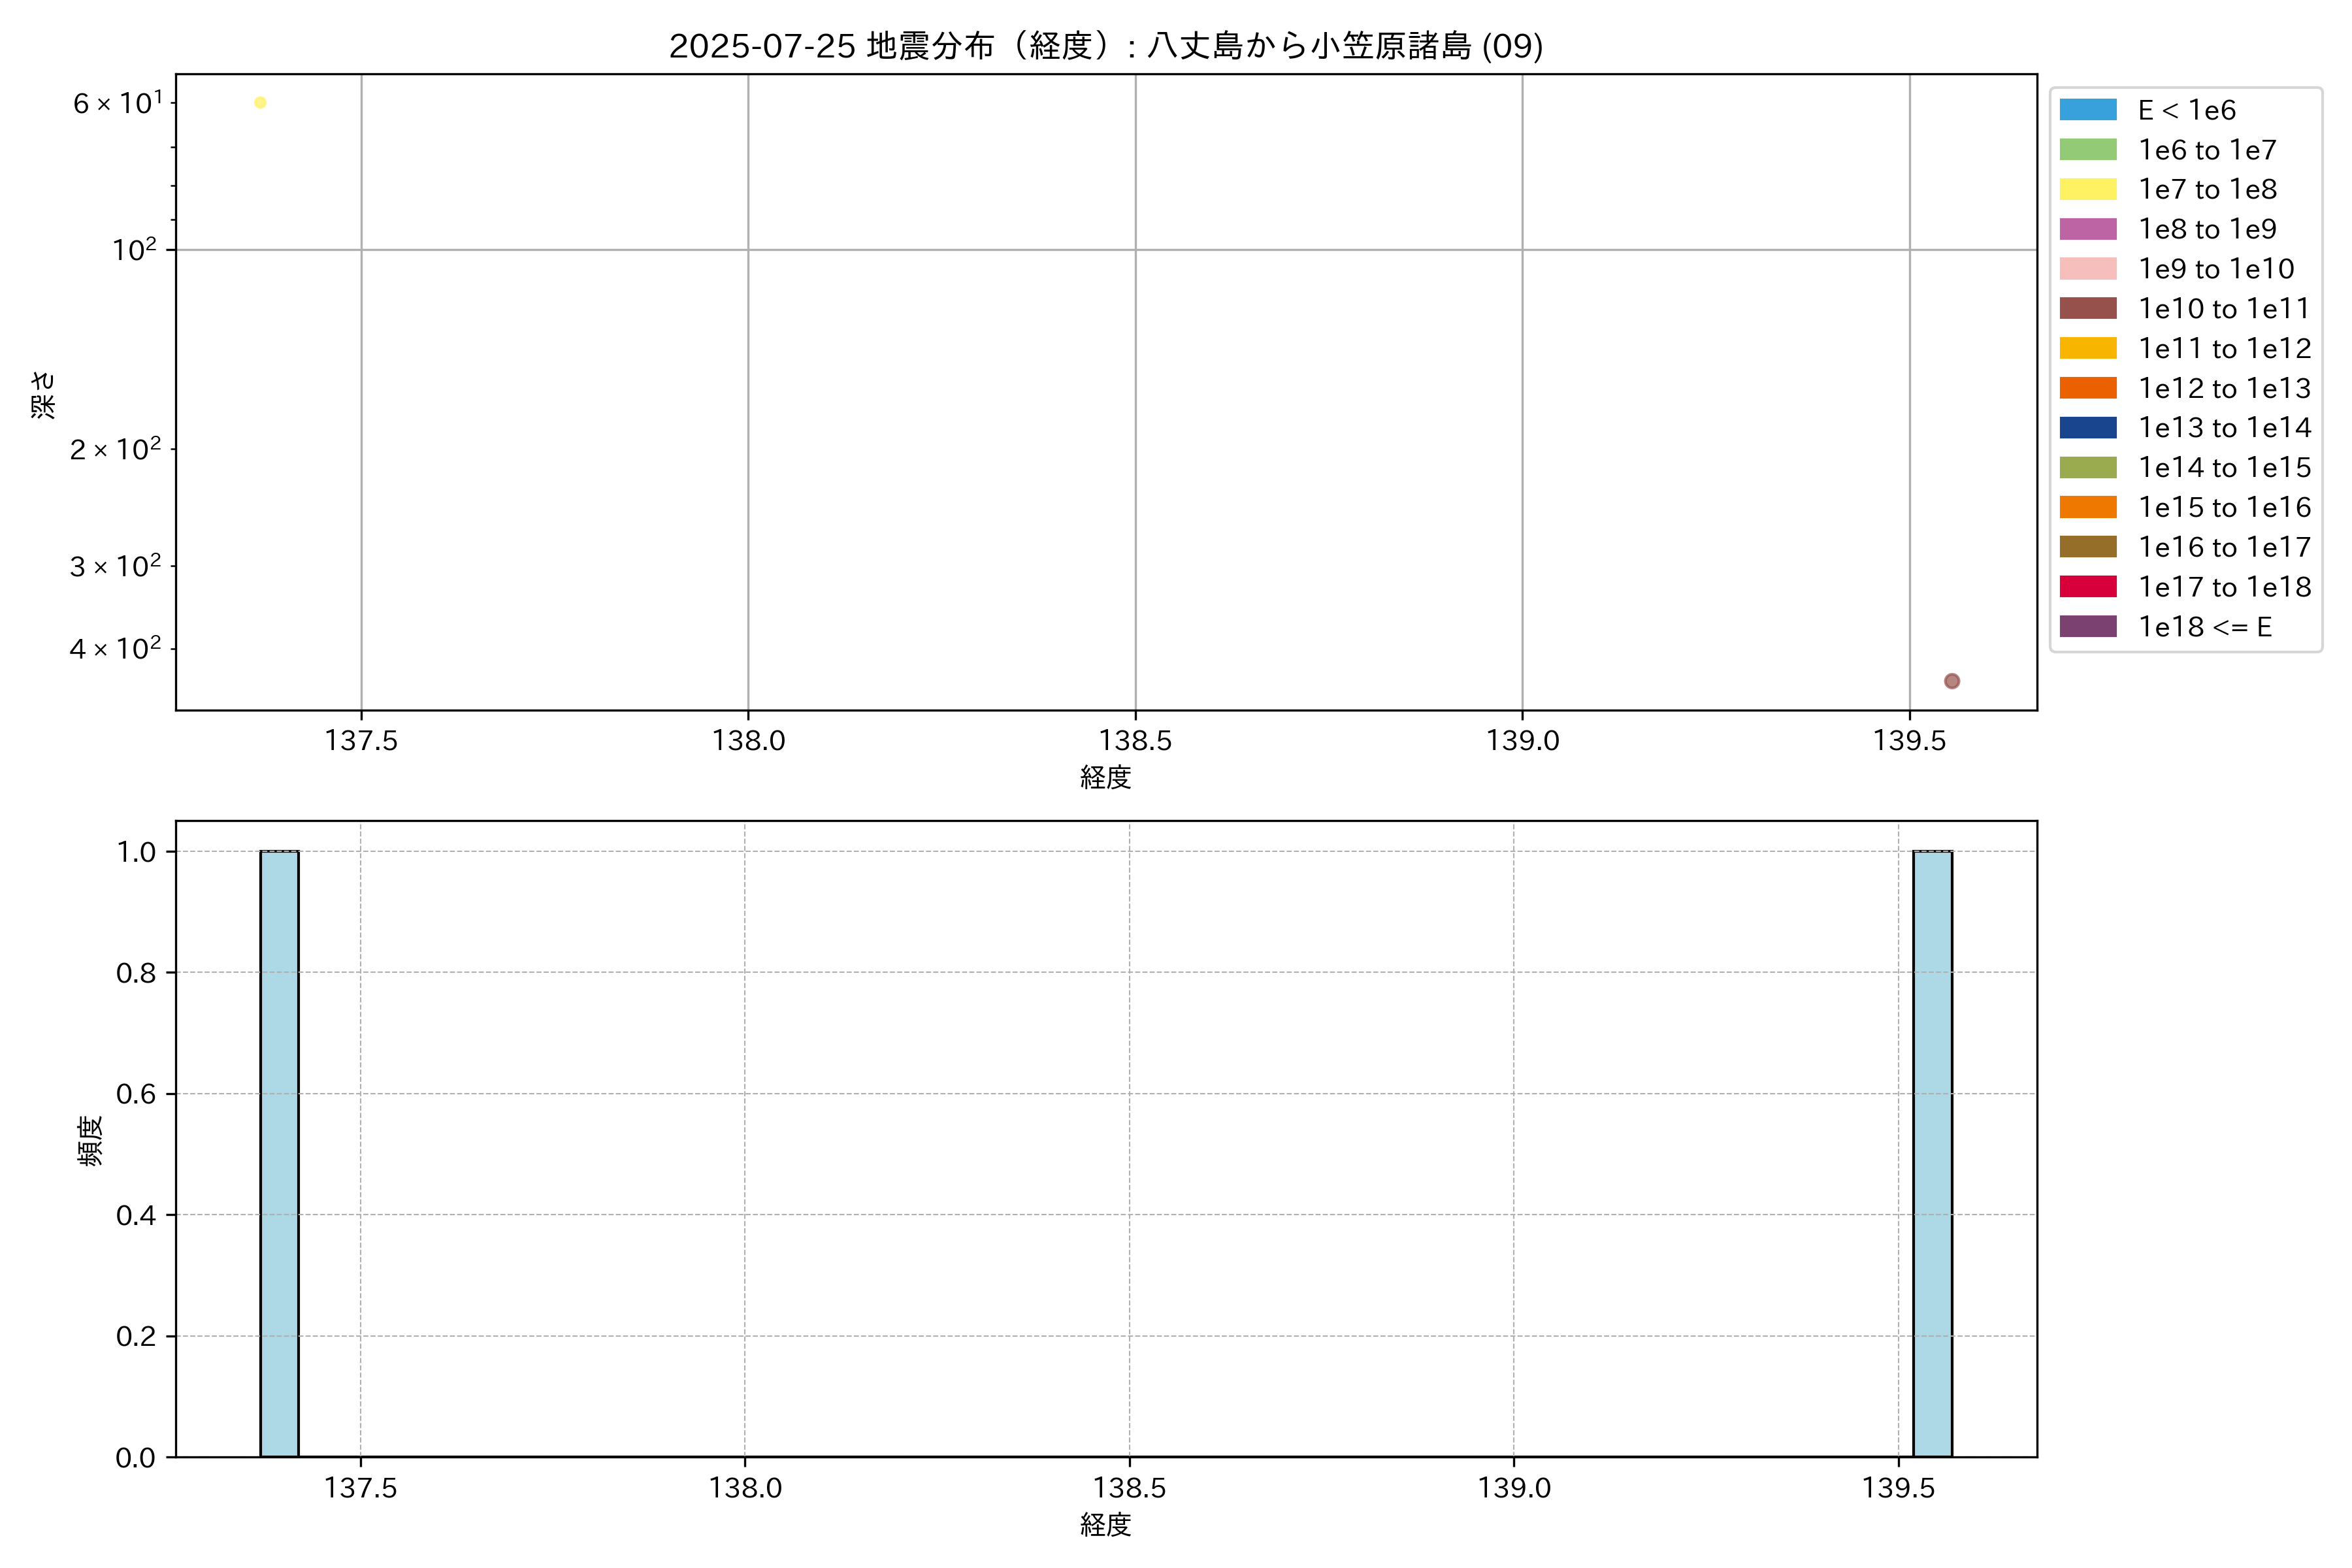Screen dimensions: 2352x1568
Task: Click the 138.5 tick label in lower plot
Action: pyautogui.click(x=1129, y=1488)
